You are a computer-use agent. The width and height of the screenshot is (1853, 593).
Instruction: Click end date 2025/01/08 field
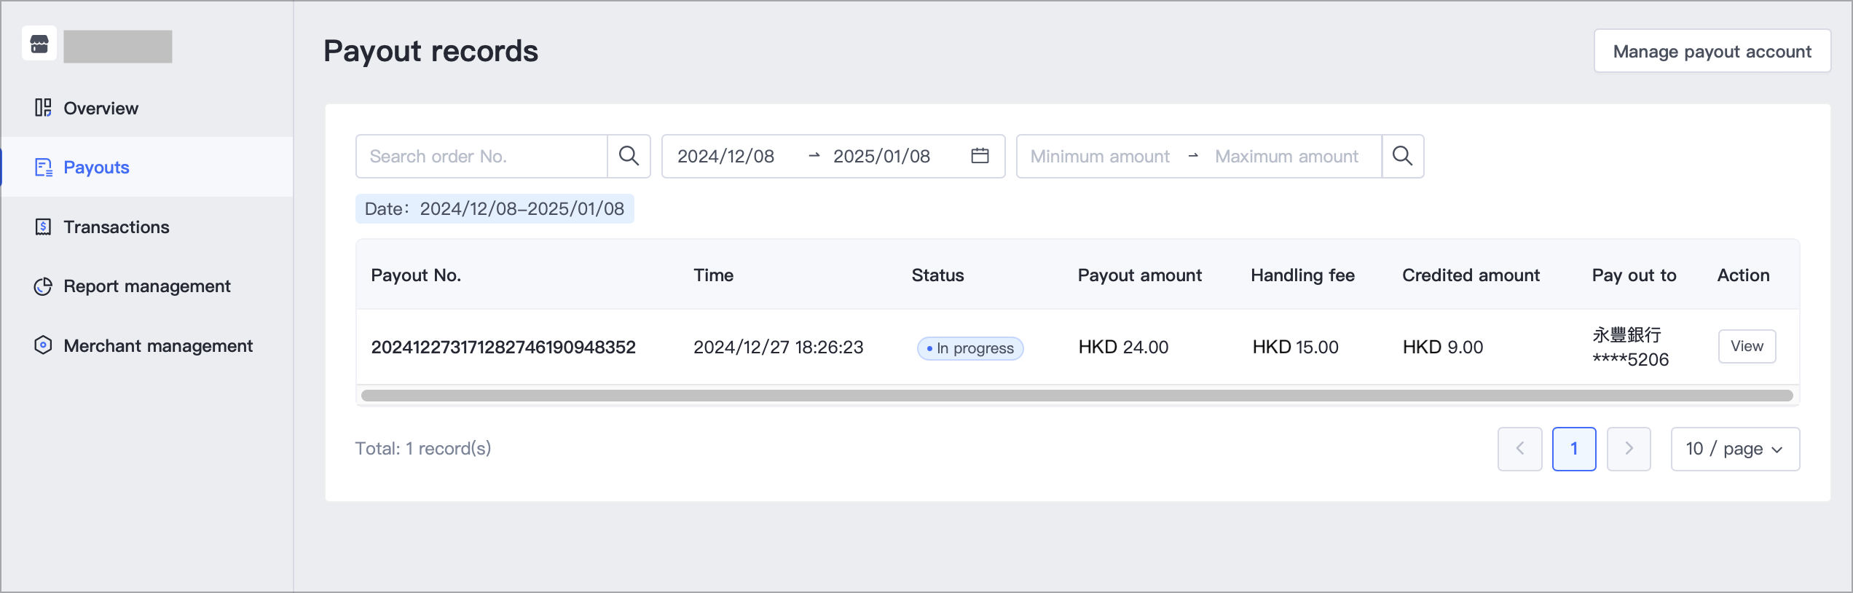pos(881,156)
